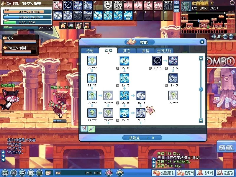Toggle hotbar page F2
236x177 pixels.
click(x=176, y=10)
